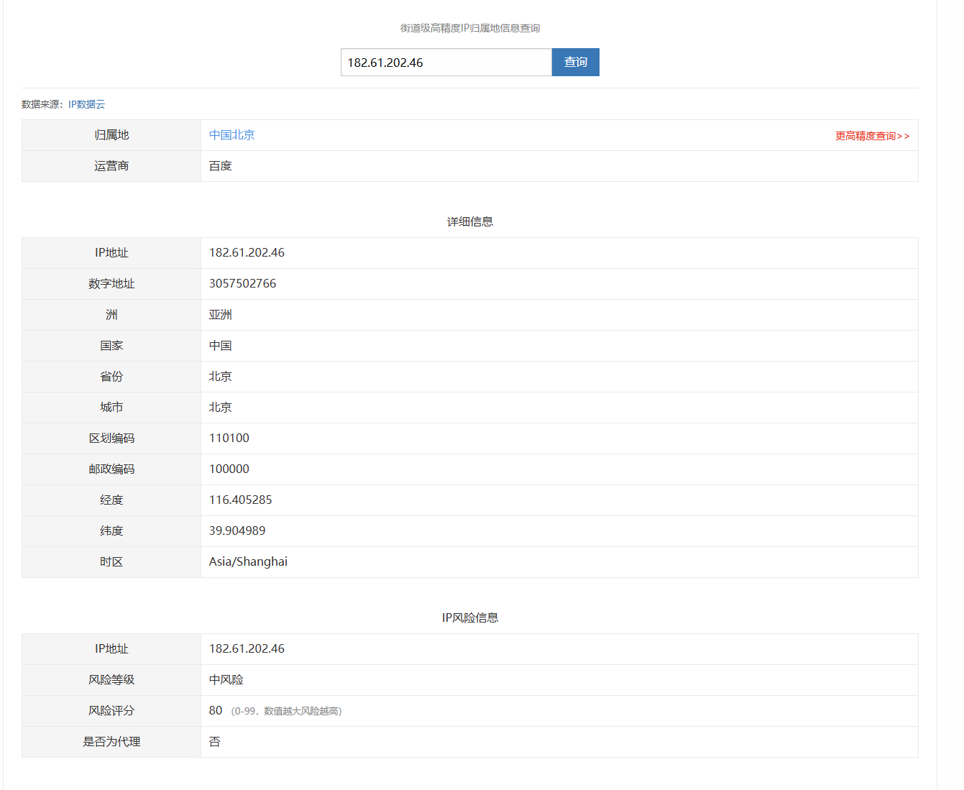Click the 风险评分 row label

111,711
